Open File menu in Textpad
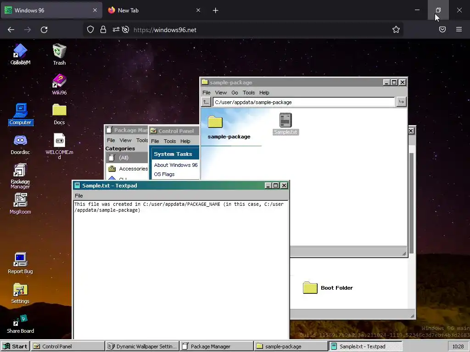The height and width of the screenshot is (352, 470). pos(79,196)
